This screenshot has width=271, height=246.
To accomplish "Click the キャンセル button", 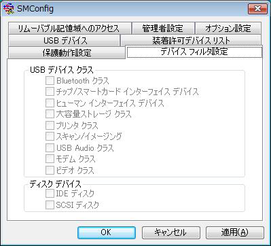I will (171, 232).
